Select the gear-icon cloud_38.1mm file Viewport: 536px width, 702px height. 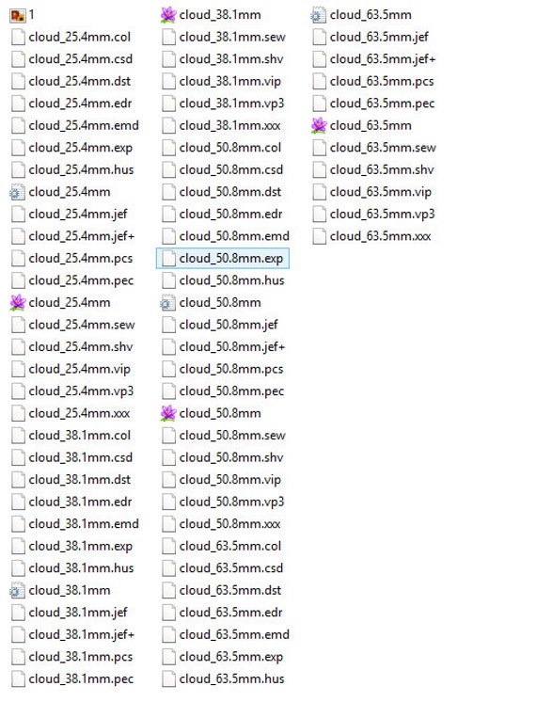pos(61,591)
